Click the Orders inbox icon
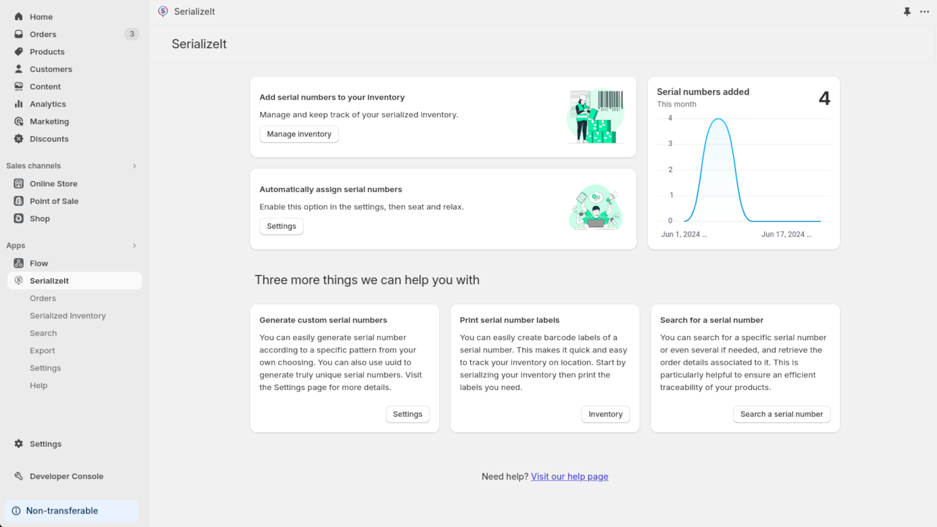937x527 pixels. coord(19,34)
